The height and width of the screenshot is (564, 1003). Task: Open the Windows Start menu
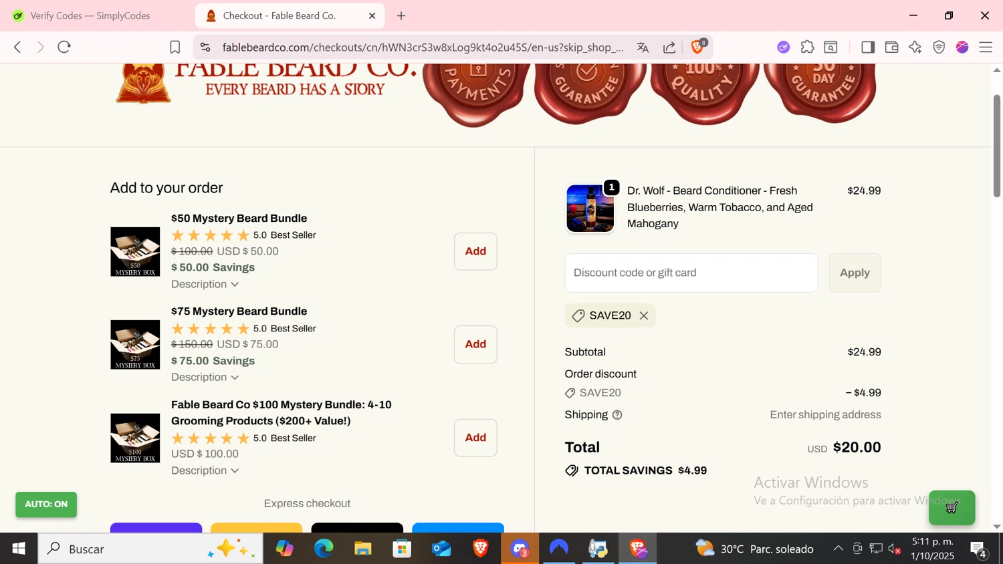pyautogui.click(x=19, y=549)
